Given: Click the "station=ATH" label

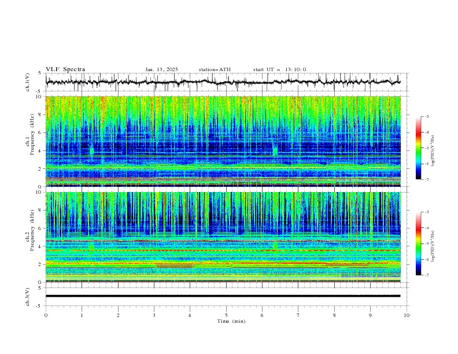Looking at the screenshot, I should (215, 69).
